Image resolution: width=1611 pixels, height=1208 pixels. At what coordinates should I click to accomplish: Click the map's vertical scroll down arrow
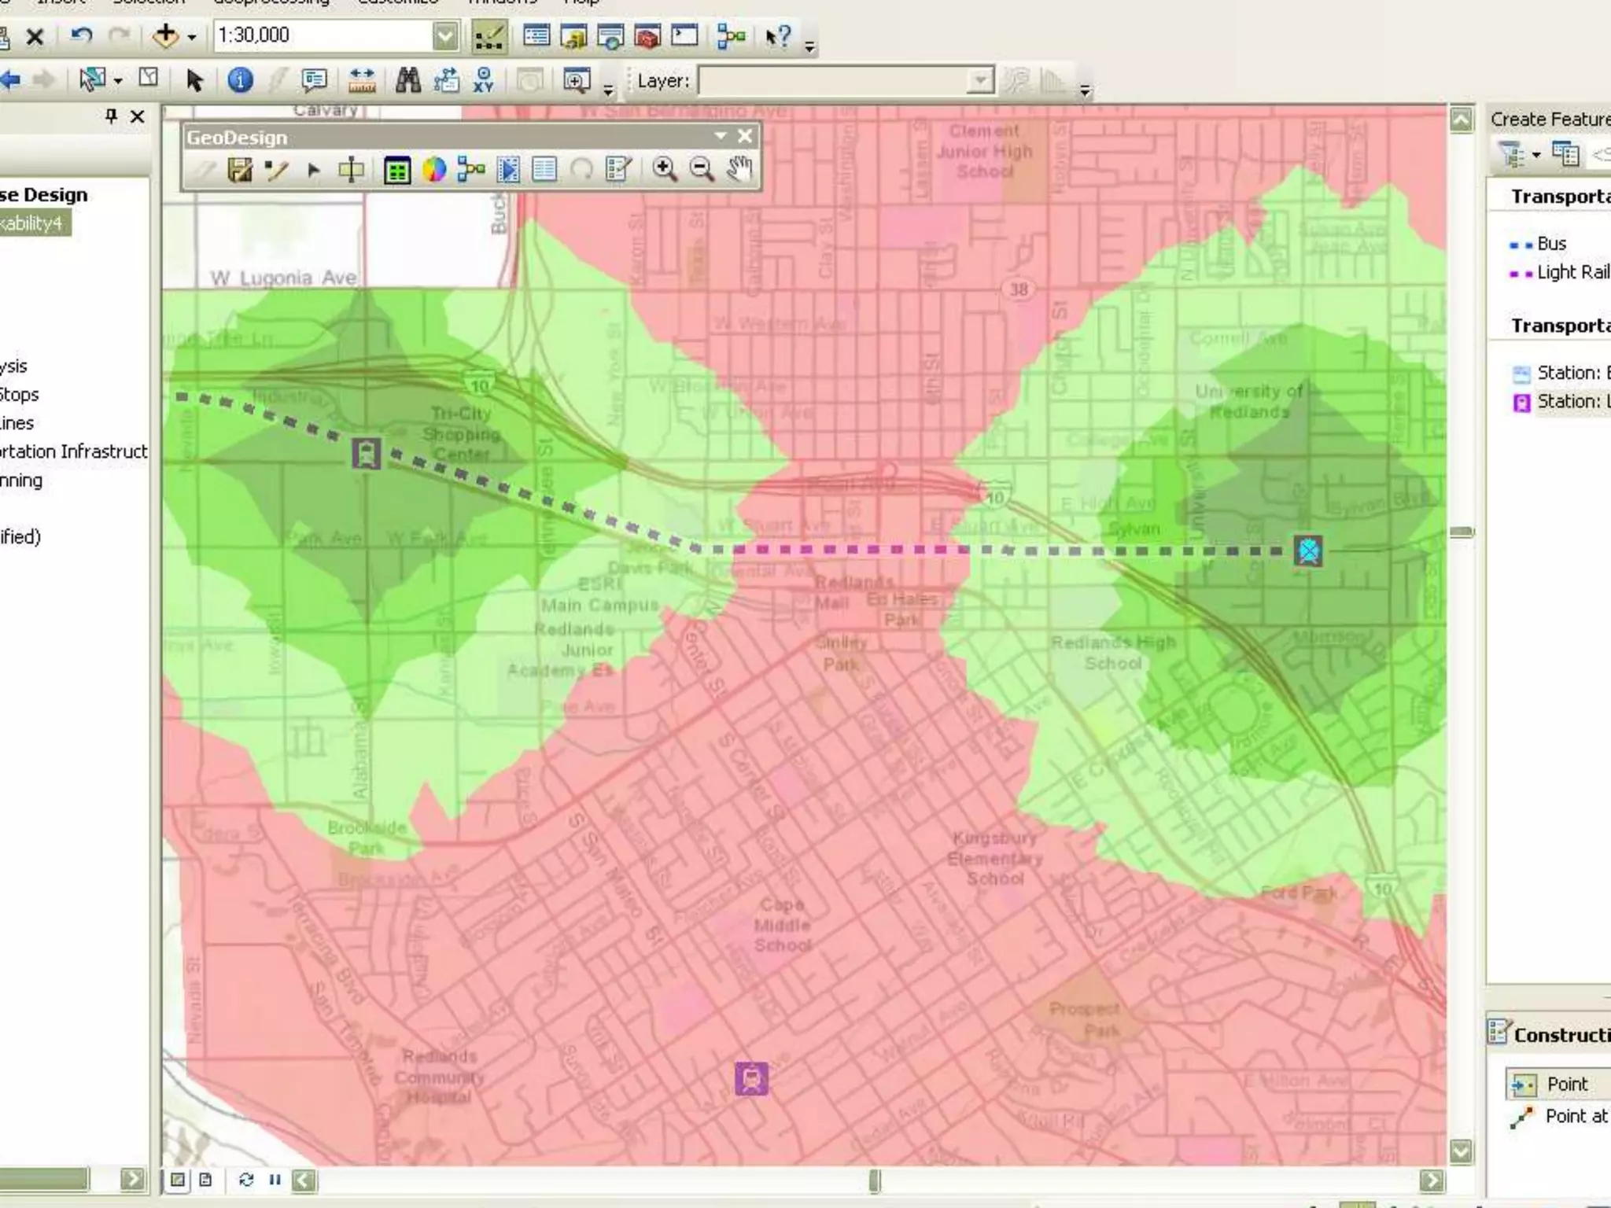coord(1461,1151)
